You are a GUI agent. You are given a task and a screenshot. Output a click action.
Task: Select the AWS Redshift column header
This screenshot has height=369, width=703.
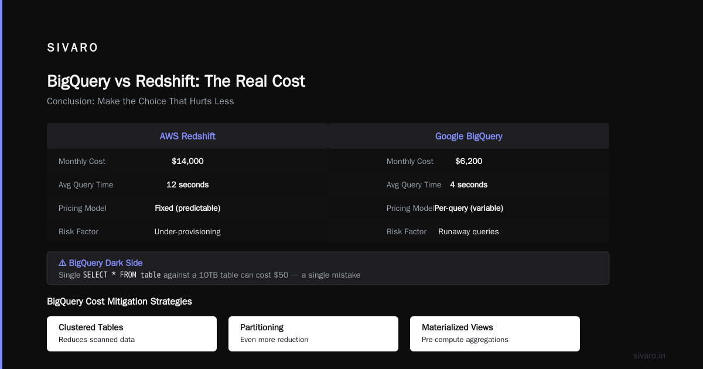point(187,136)
